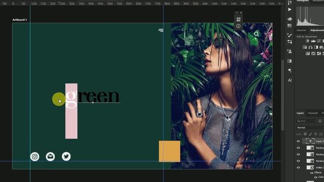Select the twitter layer thumbnail
324x182 pixels.
pyautogui.click(x=310, y=167)
